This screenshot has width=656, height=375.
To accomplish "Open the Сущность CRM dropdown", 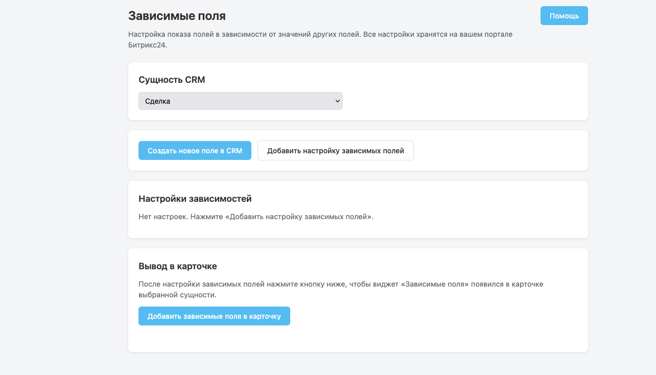I will [240, 101].
